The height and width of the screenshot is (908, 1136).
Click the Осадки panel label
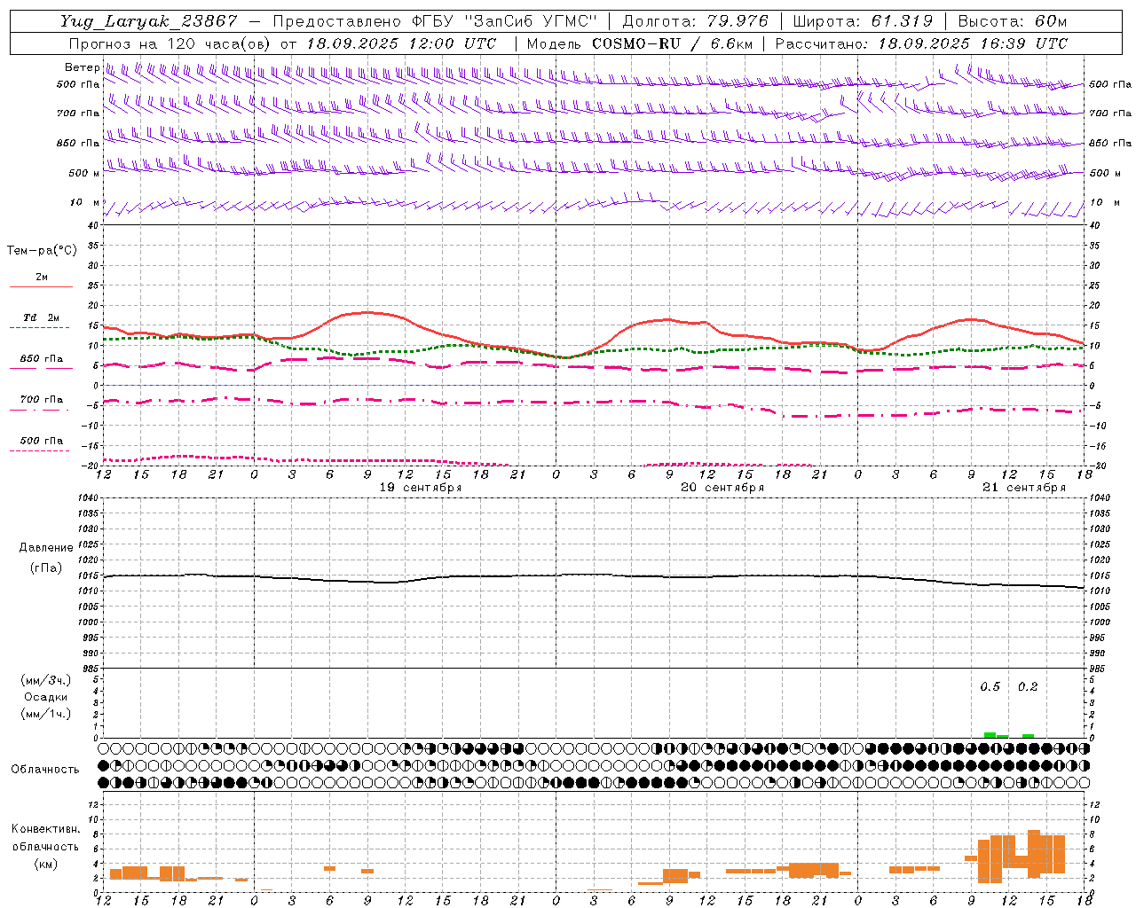(45, 697)
